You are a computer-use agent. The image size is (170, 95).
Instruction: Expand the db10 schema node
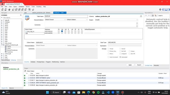(2, 24)
